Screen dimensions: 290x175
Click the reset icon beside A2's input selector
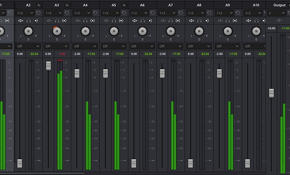click(x=38, y=13)
